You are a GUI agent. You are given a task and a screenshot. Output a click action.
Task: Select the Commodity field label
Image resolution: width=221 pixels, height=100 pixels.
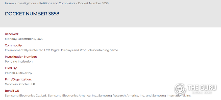click(14, 45)
